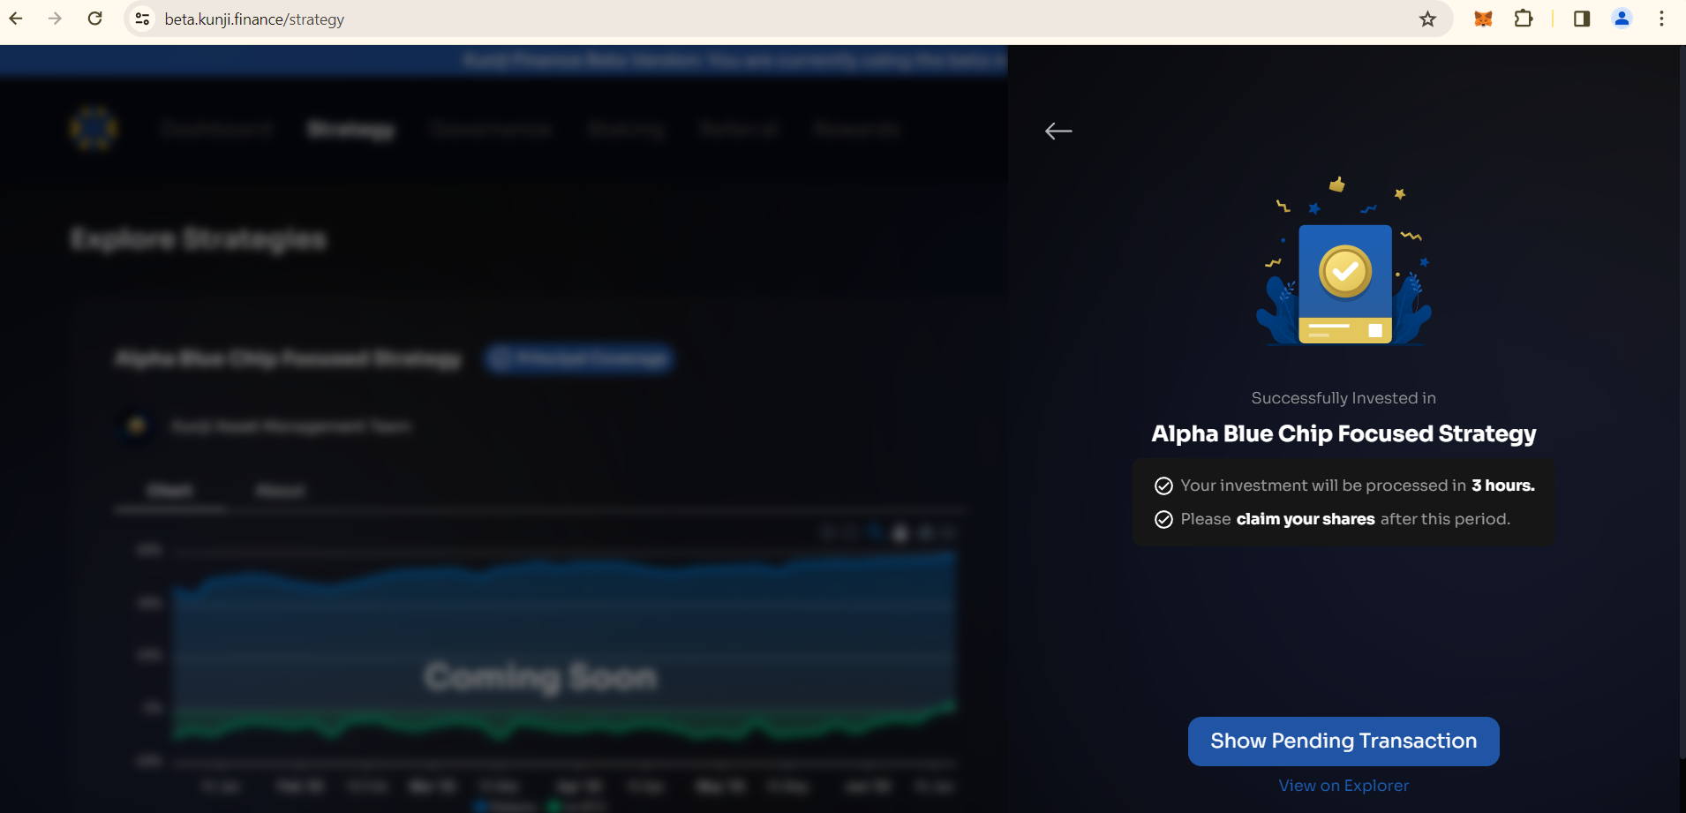This screenshot has width=1686, height=813.
Task: Reload the Kunji strategy page
Action: tap(95, 19)
